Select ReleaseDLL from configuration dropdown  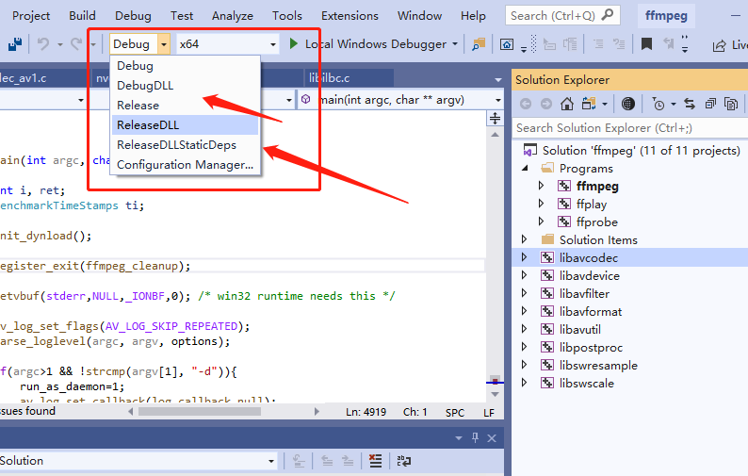pyautogui.click(x=148, y=125)
